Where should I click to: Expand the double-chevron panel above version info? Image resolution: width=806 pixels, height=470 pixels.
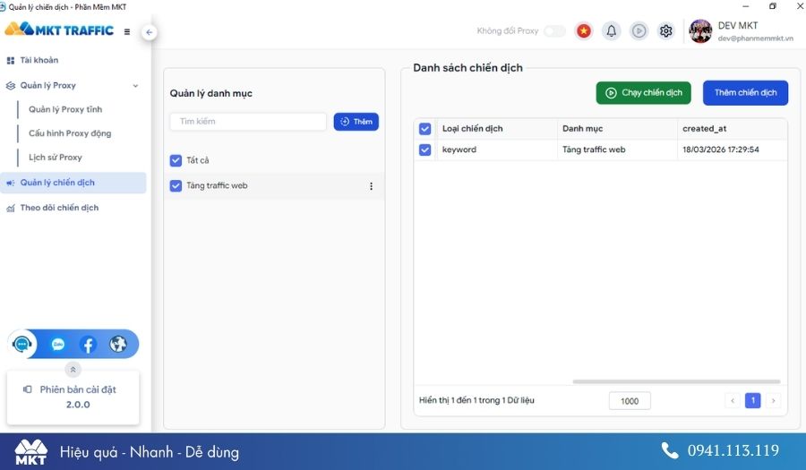pyautogui.click(x=73, y=369)
